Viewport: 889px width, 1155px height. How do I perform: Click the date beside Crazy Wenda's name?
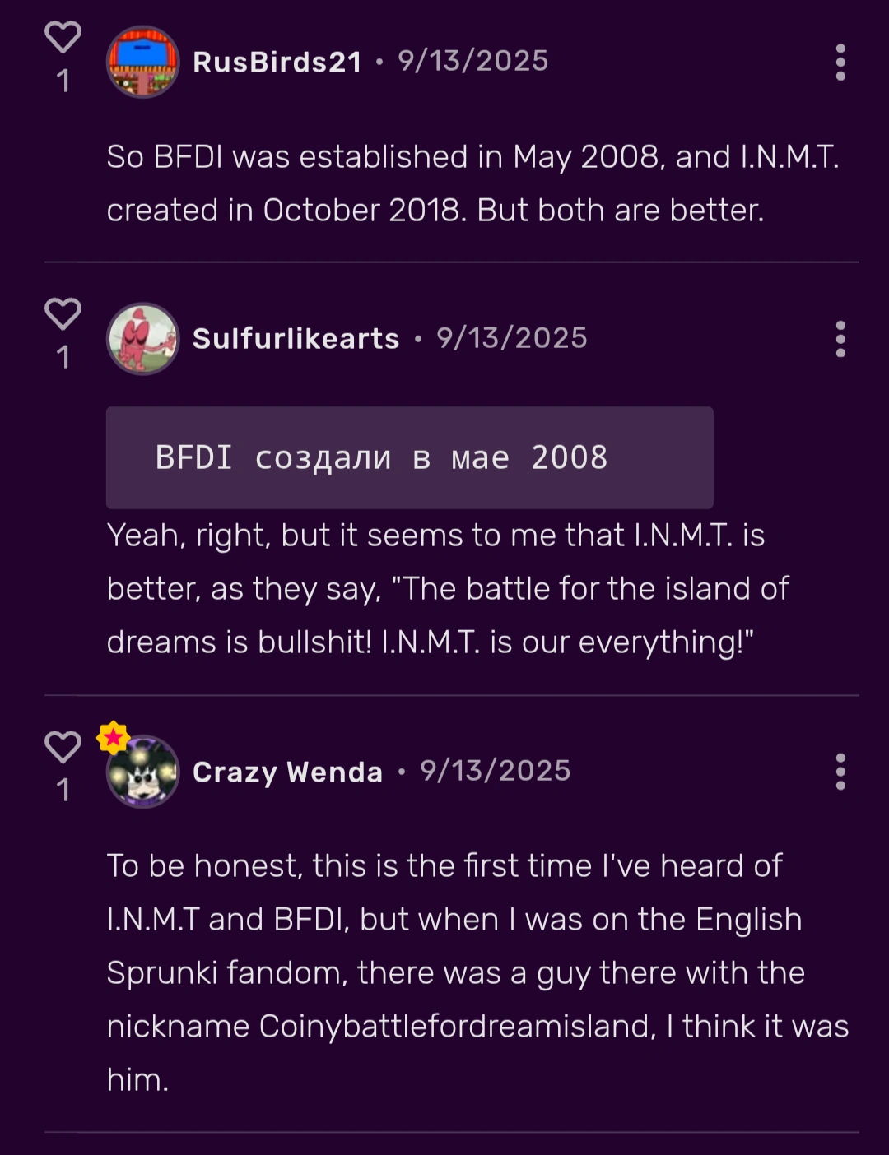[x=495, y=771]
